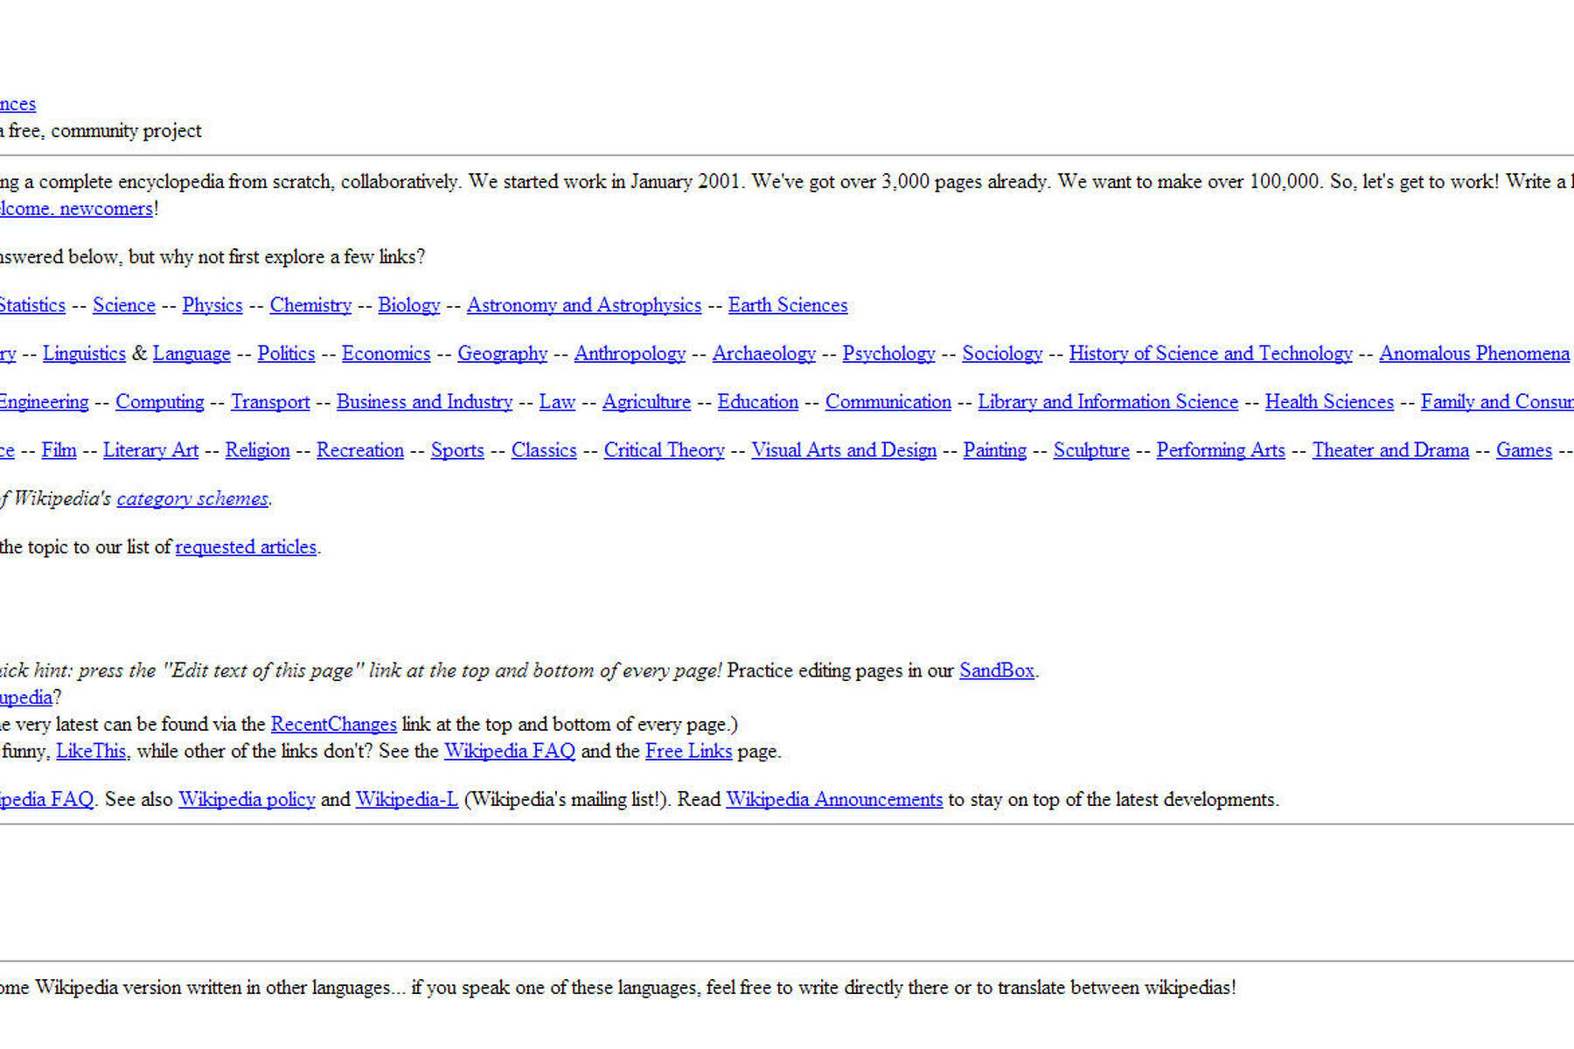Screen dimensions: 1574x1049
Task: Open the requested articles list
Action: coord(246,547)
